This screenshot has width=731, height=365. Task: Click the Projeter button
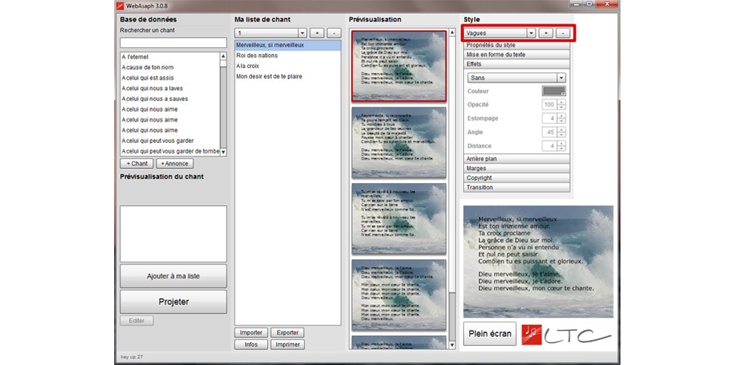tap(174, 302)
